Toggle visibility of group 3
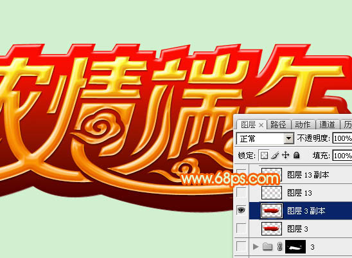The width and height of the screenshot is (352, 258). (x=242, y=246)
